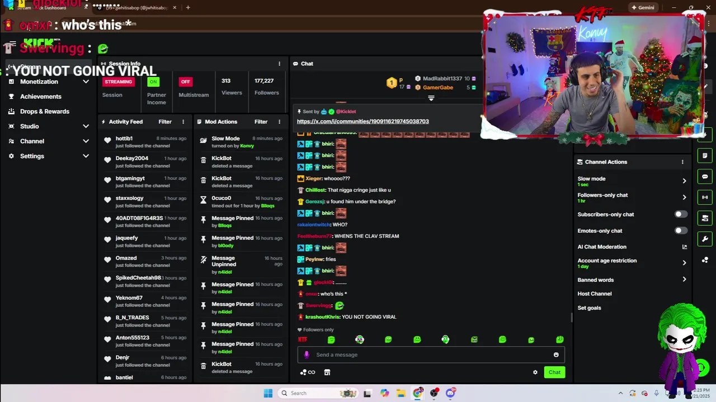Open Activity Feed Filter dropdown

coord(165,122)
